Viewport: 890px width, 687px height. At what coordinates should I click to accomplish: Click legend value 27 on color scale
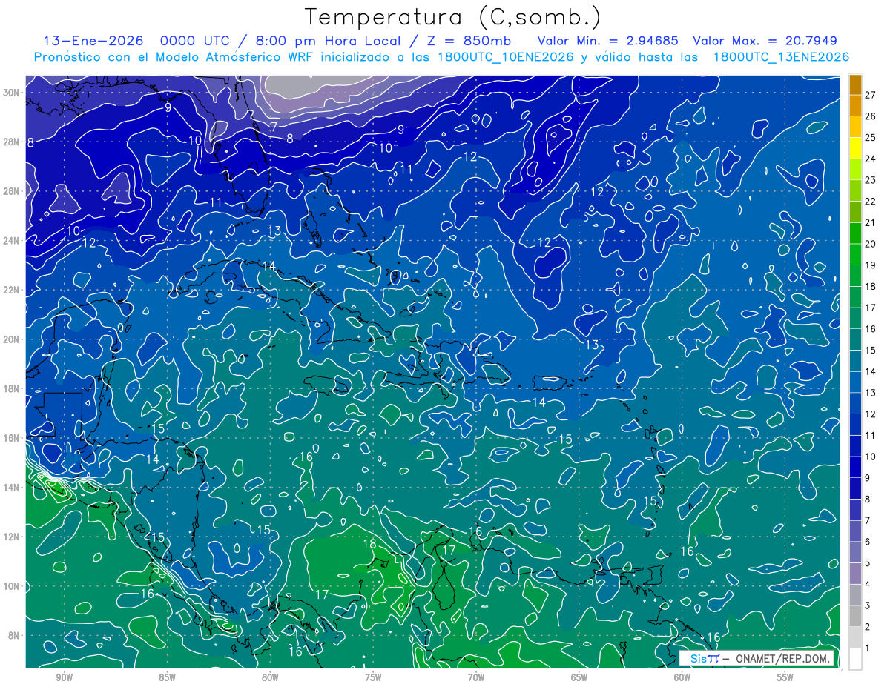[x=871, y=95]
